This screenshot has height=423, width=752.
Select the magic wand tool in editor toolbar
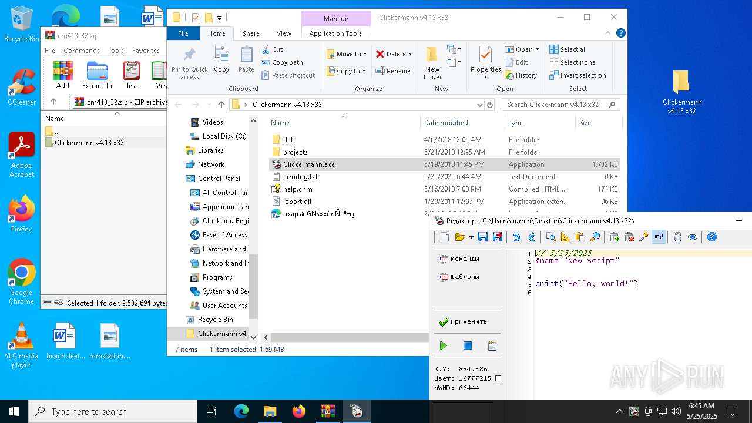[x=644, y=237]
